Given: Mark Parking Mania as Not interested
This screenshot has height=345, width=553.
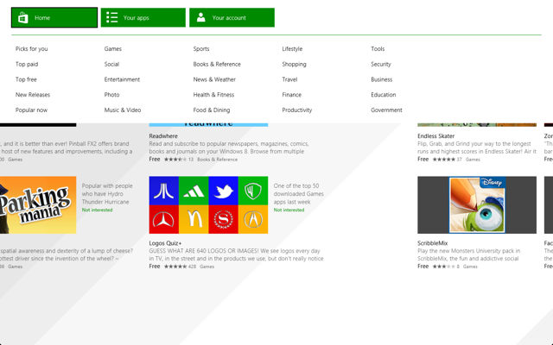Looking at the screenshot, I should 97,210.
